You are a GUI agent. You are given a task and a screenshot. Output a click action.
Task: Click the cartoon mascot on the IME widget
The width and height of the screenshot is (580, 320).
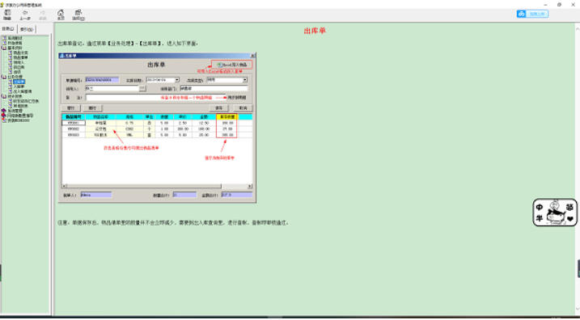[x=555, y=212]
